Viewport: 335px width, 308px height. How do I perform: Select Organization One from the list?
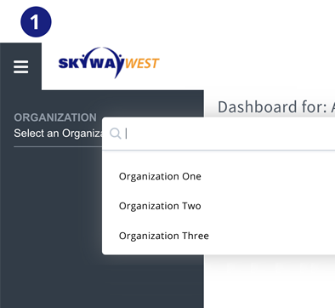point(160,176)
